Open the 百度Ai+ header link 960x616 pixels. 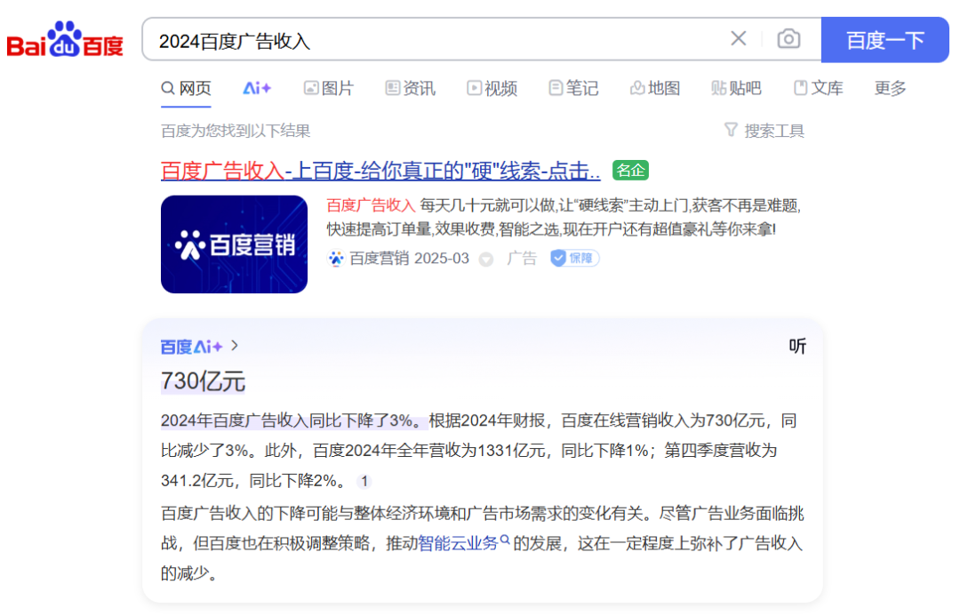[192, 347]
